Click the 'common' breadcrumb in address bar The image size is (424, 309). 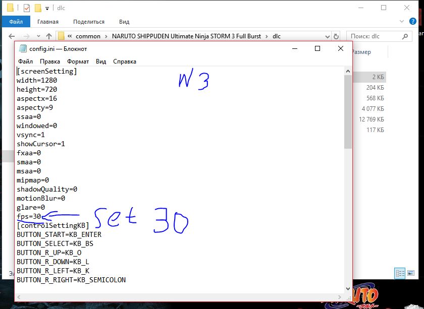click(88, 36)
